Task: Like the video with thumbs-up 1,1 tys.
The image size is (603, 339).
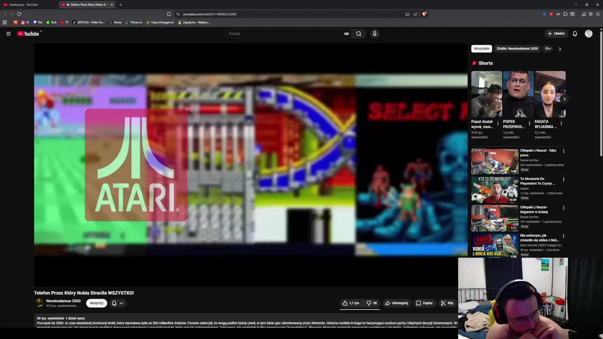Action: 351,303
